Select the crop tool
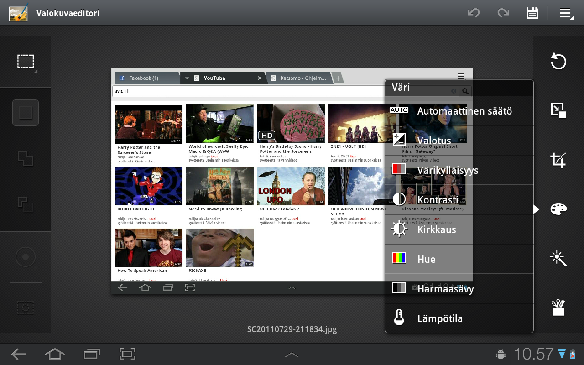The width and height of the screenshot is (584, 365). pyautogui.click(x=558, y=160)
